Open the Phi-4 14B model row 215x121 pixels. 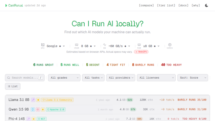pos(107,118)
